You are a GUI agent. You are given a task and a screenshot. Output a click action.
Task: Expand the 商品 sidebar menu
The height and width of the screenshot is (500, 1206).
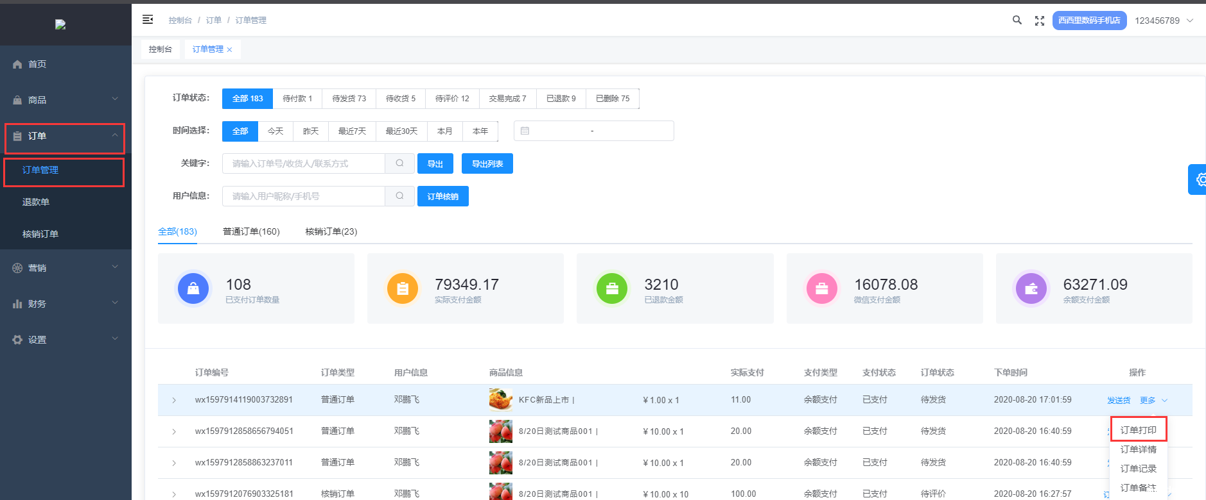pyautogui.click(x=66, y=100)
